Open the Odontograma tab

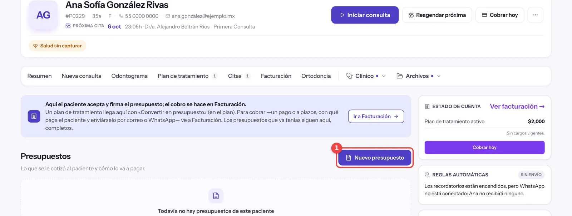click(129, 76)
